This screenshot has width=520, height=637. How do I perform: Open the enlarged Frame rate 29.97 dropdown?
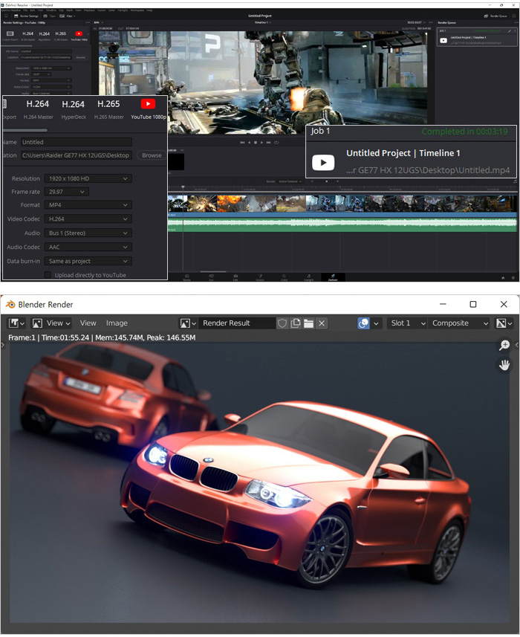pos(67,192)
